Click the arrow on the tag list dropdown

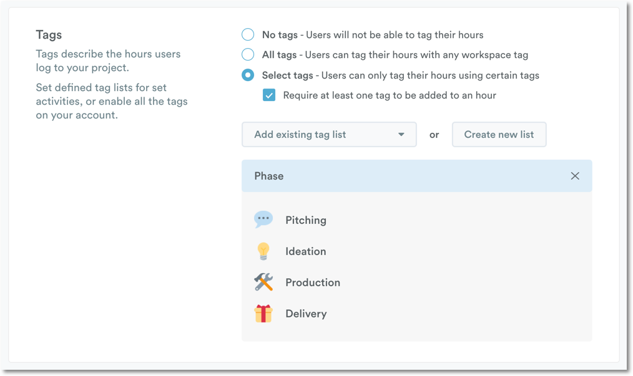[x=401, y=135]
